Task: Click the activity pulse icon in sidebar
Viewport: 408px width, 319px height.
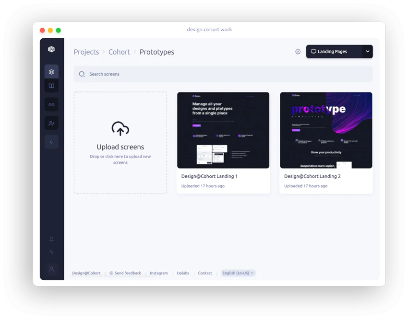Action: [x=51, y=252]
